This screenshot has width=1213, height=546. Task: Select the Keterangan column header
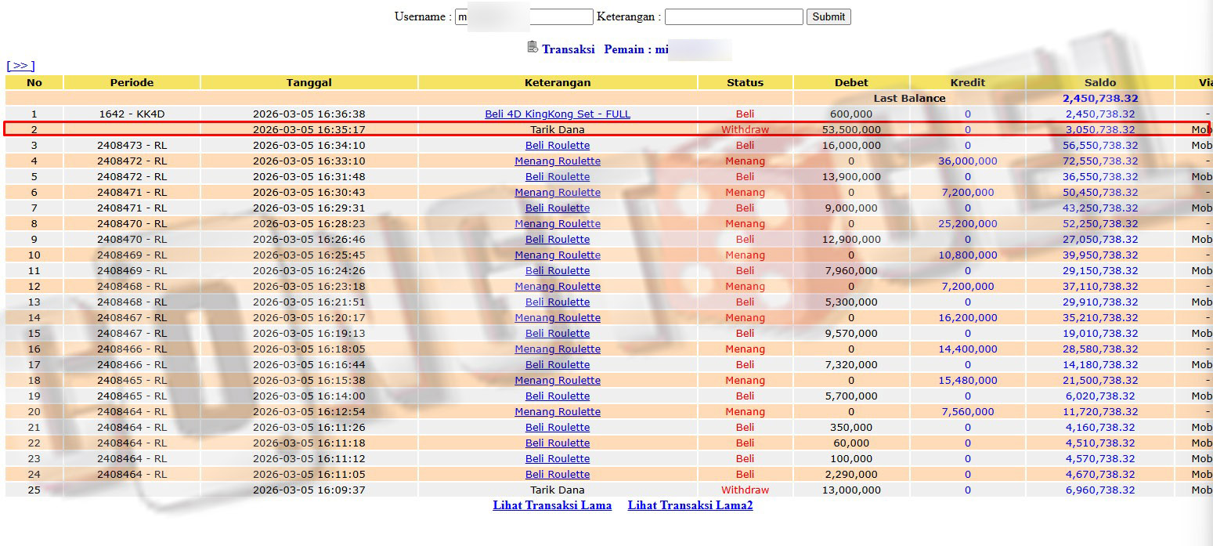557,82
